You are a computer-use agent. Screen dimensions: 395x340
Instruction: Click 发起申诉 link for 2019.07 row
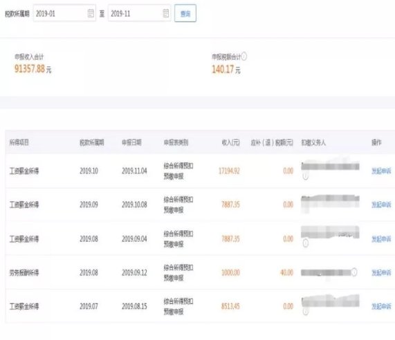click(x=381, y=306)
